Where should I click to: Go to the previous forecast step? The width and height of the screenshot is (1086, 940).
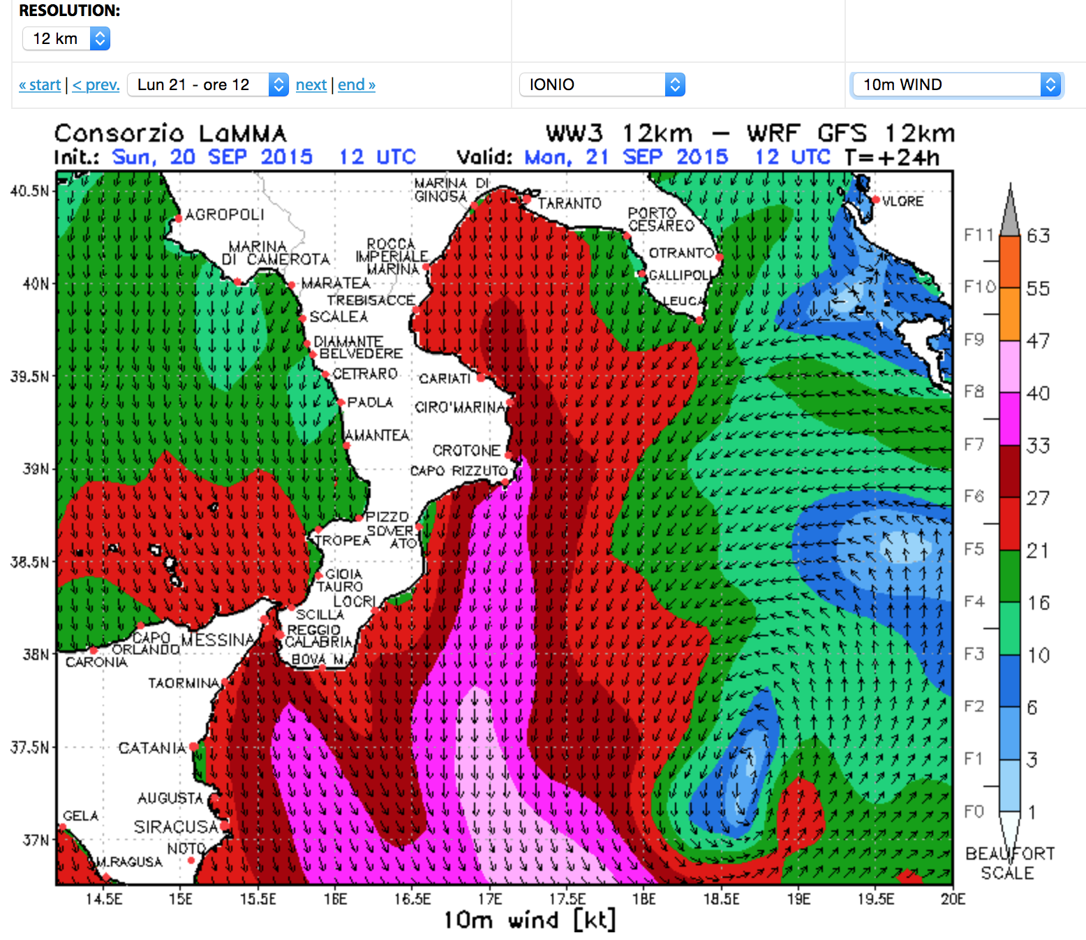click(x=96, y=85)
